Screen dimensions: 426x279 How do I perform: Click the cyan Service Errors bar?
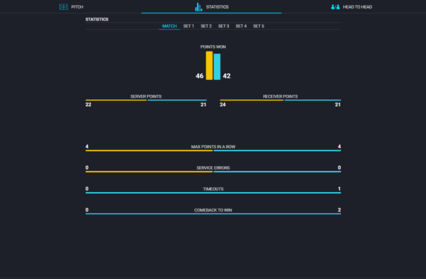[277, 171]
